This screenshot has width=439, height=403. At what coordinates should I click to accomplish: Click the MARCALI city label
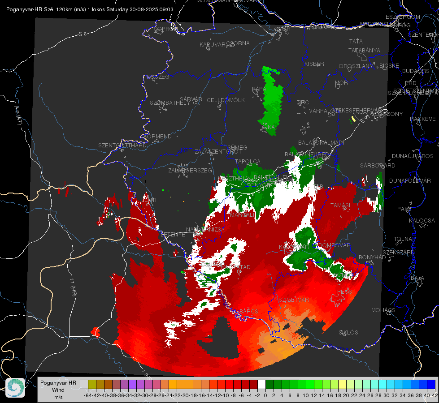pyautogui.click(x=242, y=215)
